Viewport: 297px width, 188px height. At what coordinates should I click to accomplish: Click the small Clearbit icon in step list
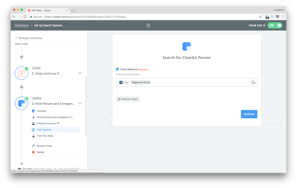pyautogui.click(x=34, y=111)
